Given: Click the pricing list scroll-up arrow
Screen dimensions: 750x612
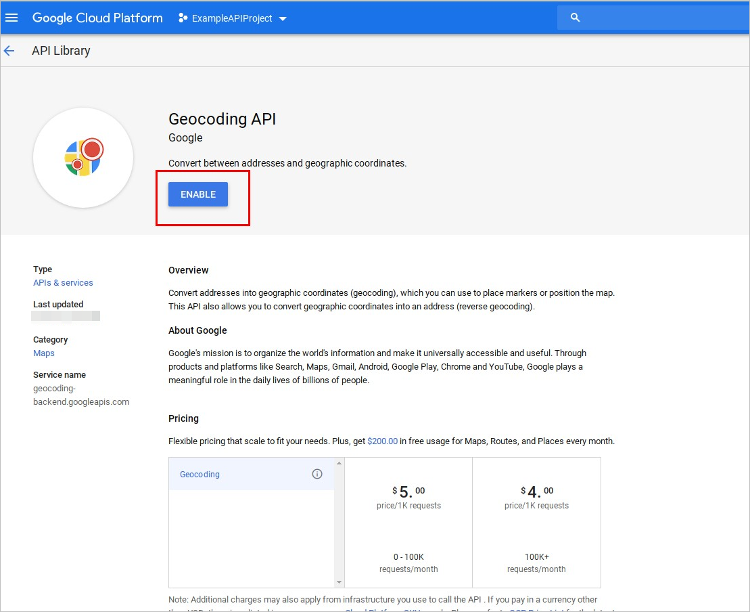Looking at the screenshot, I should pos(339,463).
